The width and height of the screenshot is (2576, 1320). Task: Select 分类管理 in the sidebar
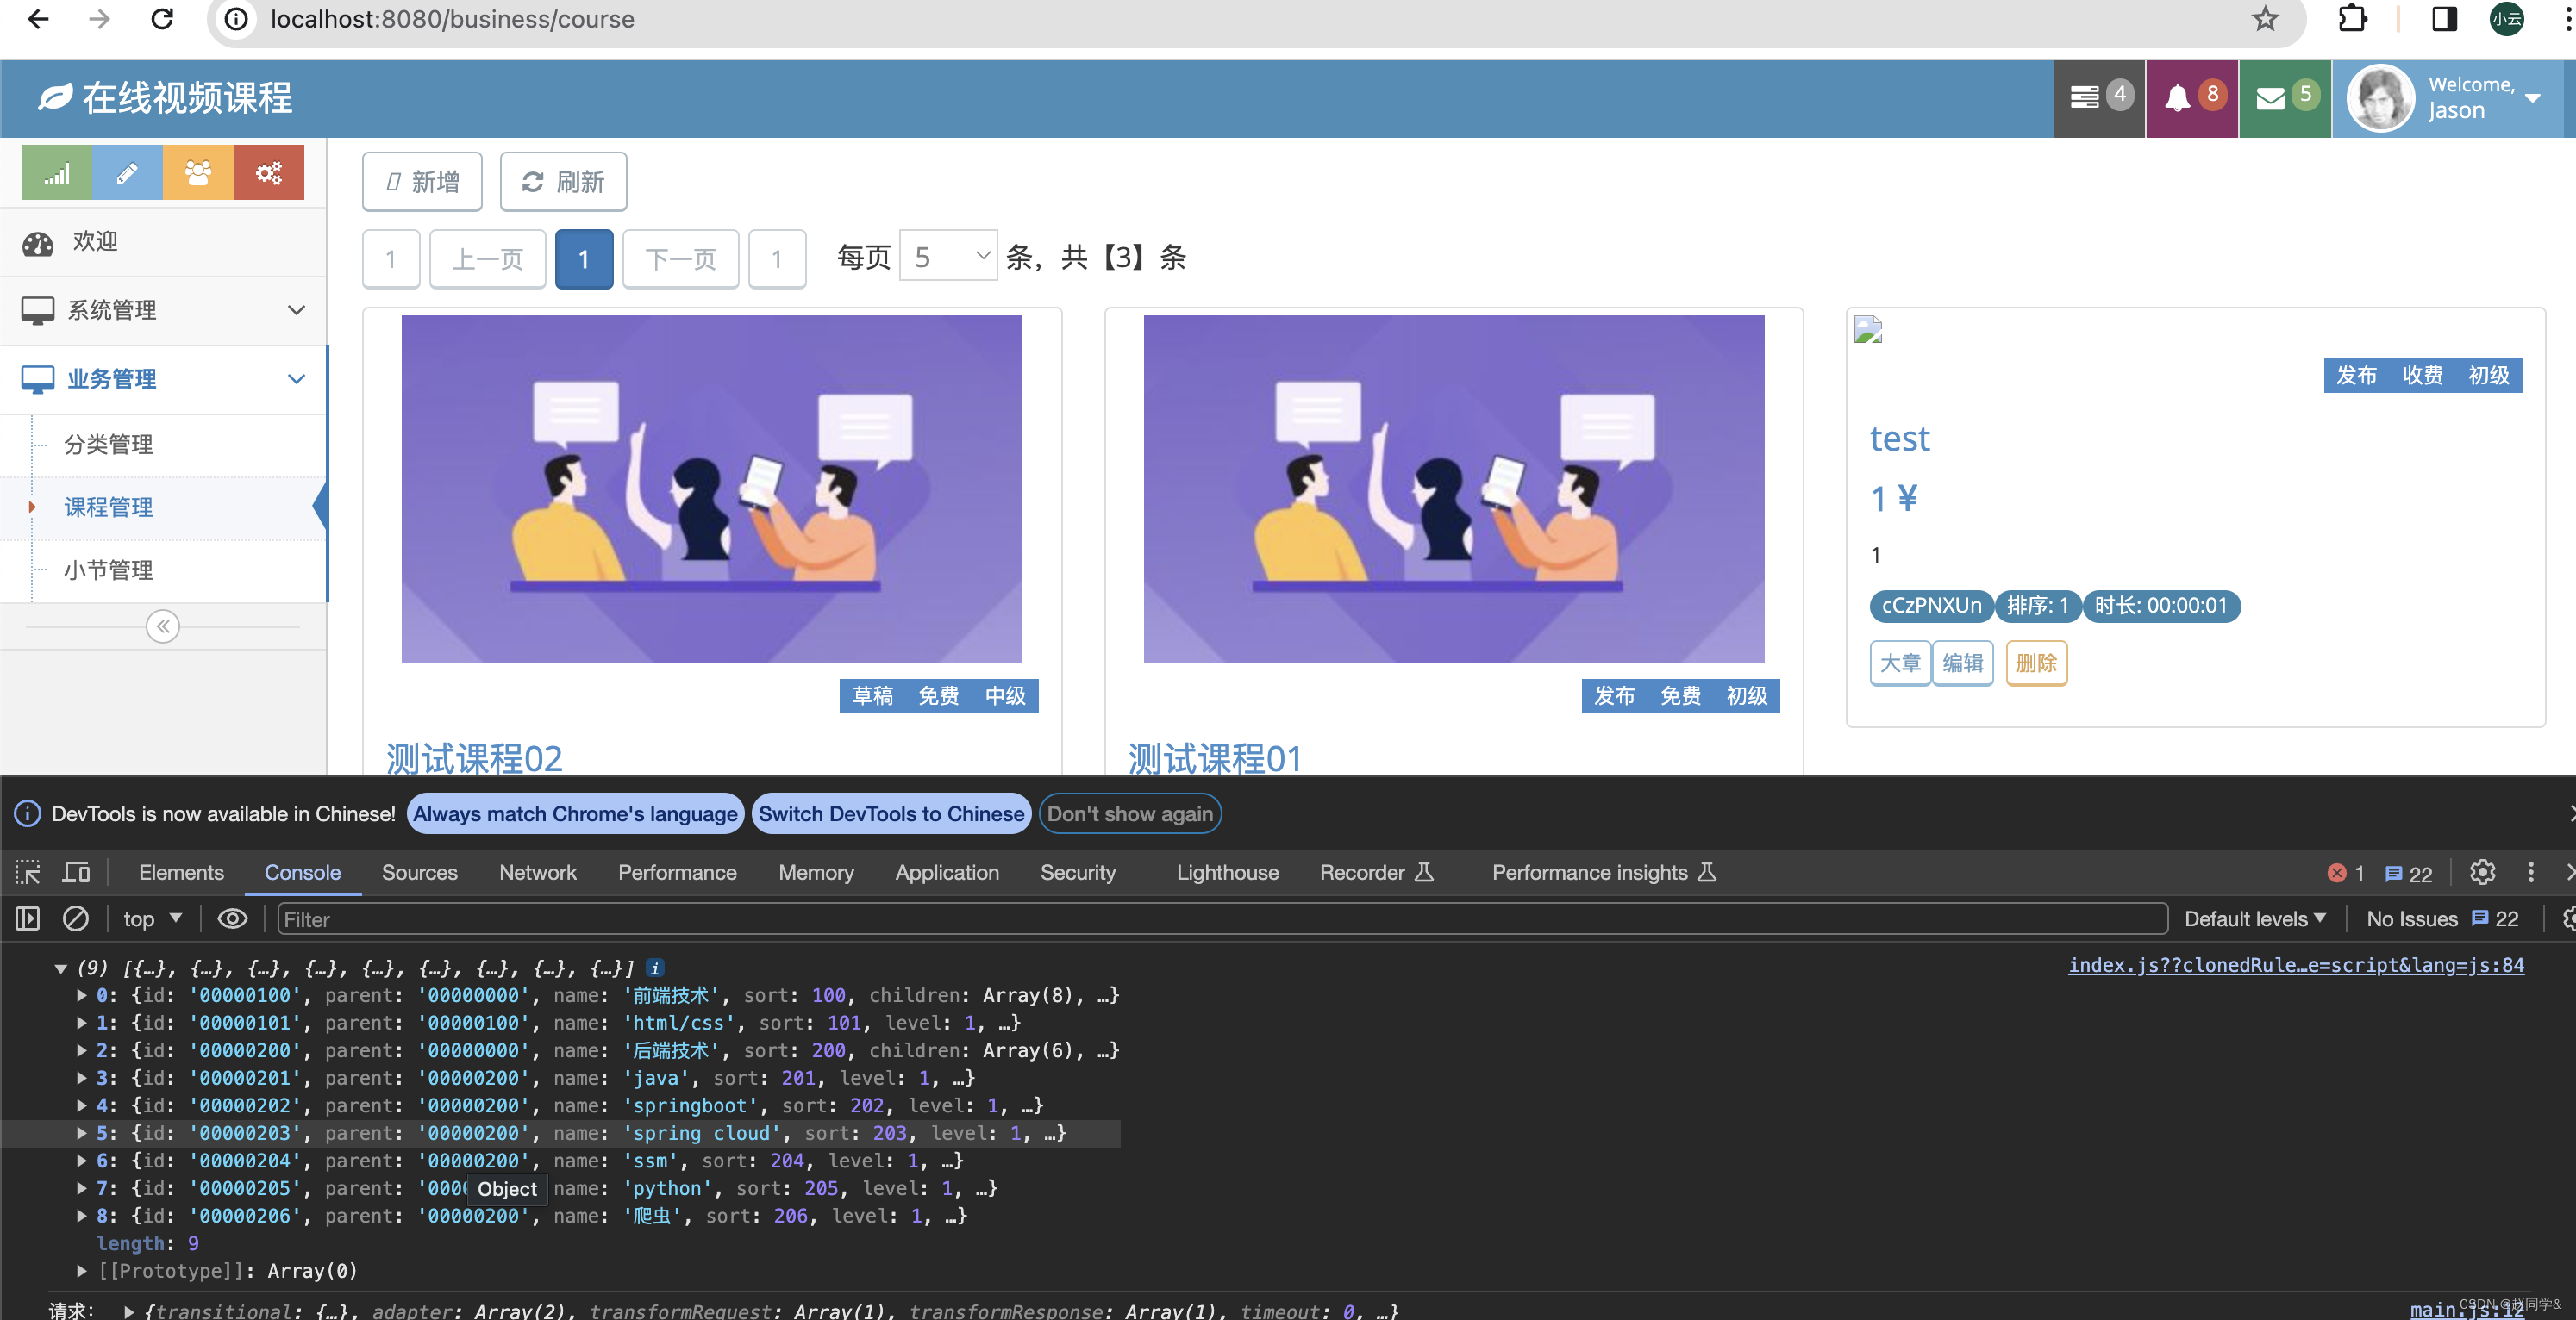point(109,445)
